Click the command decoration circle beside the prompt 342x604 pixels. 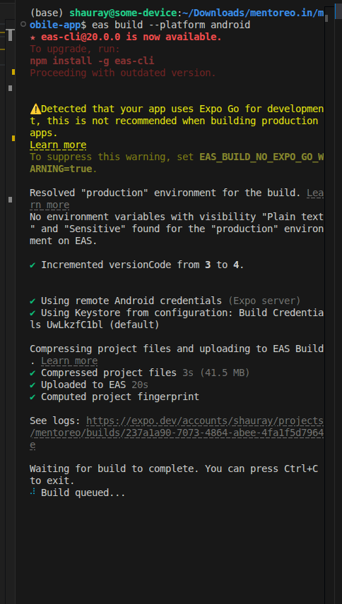click(x=23, y=24)
